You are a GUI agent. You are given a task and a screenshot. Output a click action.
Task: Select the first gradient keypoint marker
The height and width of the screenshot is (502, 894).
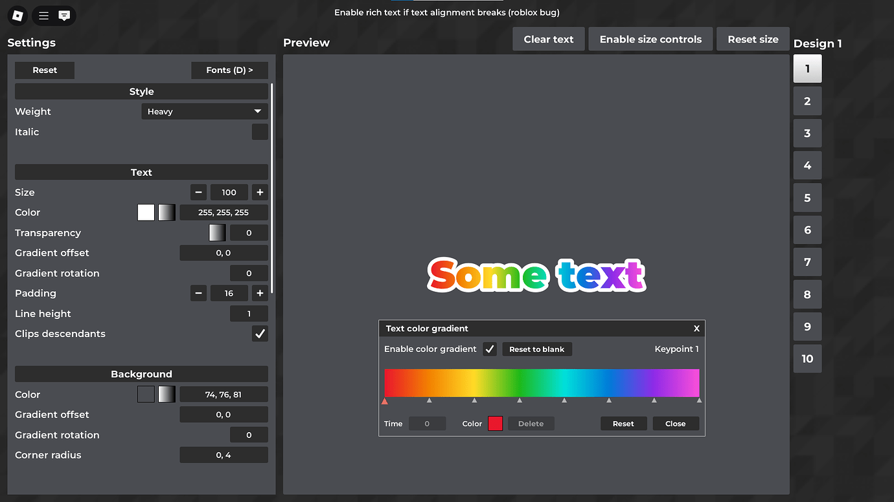click(x=384, y=401)
